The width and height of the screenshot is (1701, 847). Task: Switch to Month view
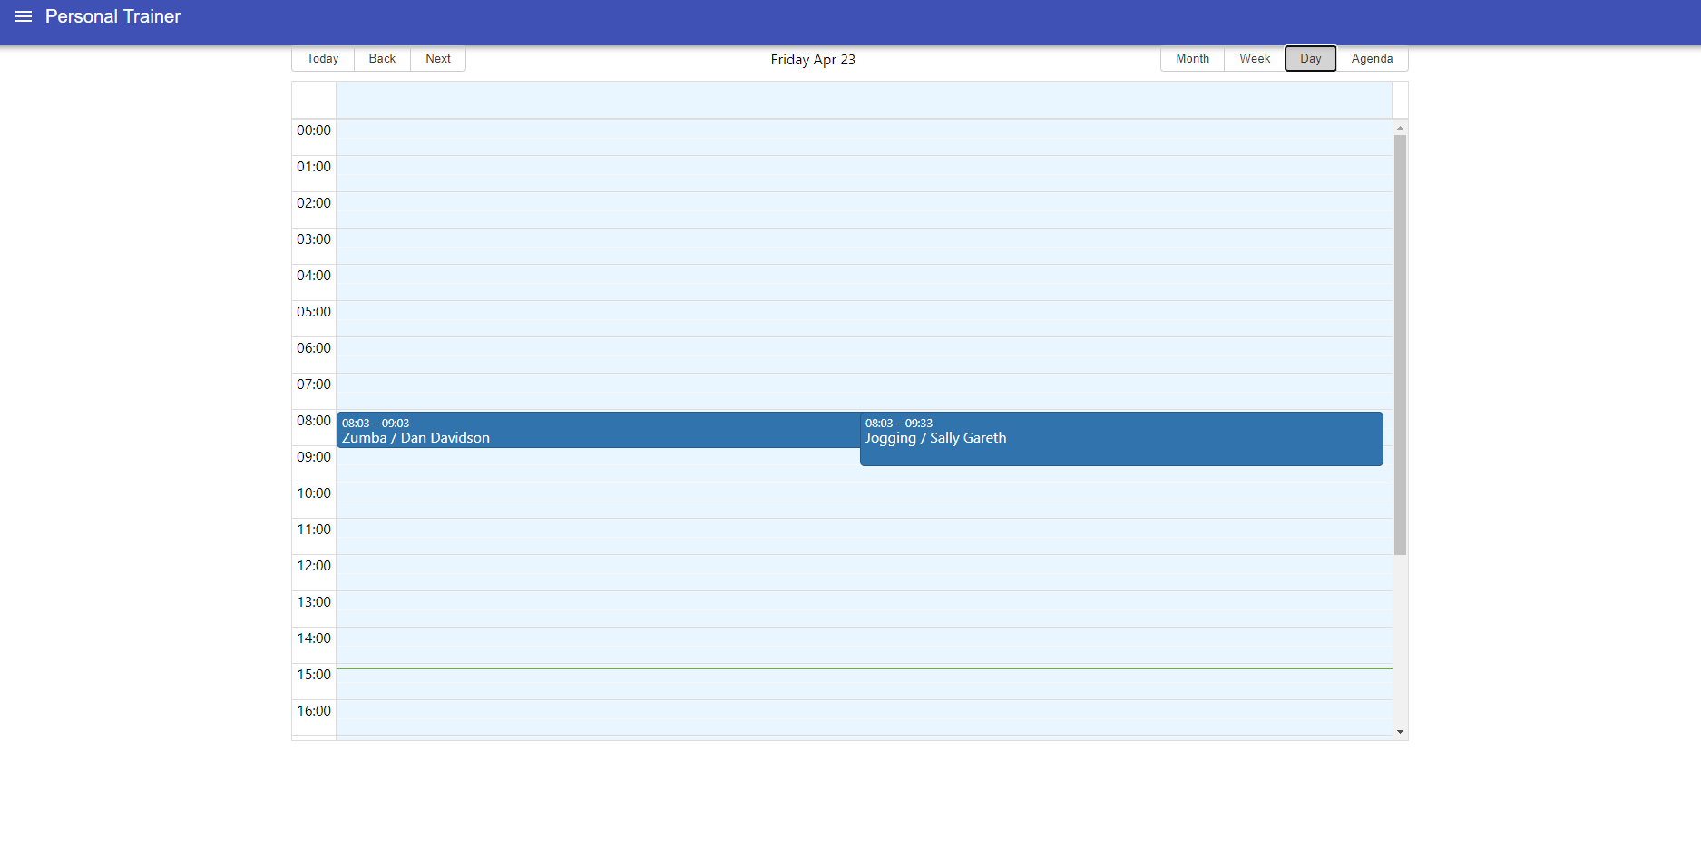coord(1193,59)
